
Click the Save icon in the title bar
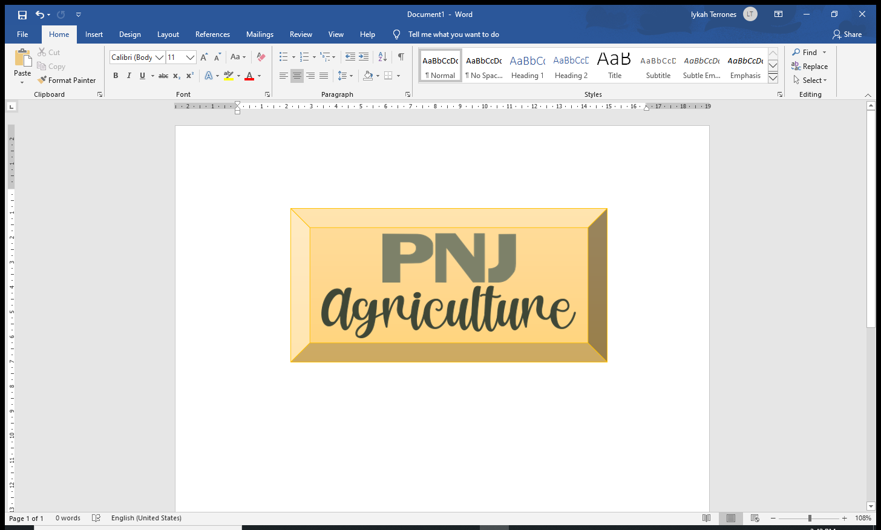pos(22,15)
